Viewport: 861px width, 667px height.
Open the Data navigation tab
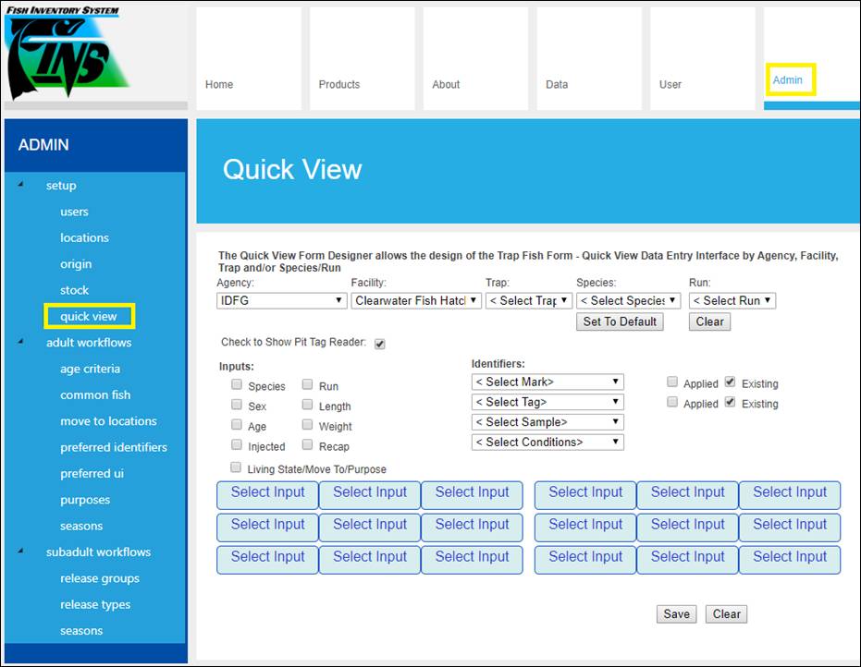(x=557, y=84)
